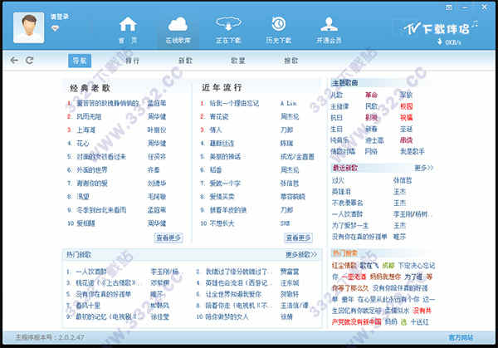Click the user avatar picture
The height and width of the screenshot is (348, 498).
[x=28, y=27]
